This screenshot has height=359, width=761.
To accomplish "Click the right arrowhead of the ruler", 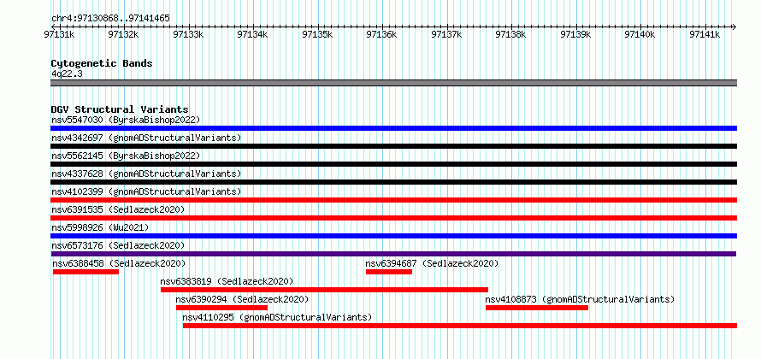I will click(734, 26).
